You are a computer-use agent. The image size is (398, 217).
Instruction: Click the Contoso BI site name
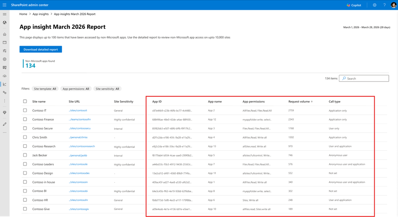point(39,191)
